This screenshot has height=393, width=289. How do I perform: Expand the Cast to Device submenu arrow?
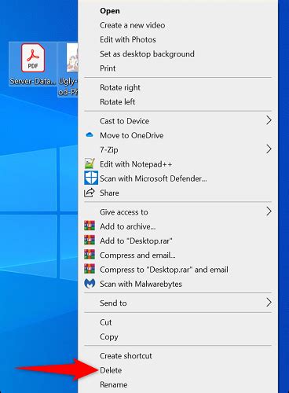pyautogui.click(x=269, y=120)
